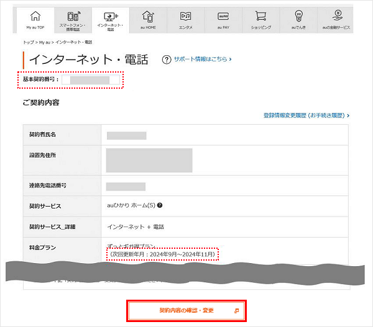This screenshot has width=373, height=327.
Task: Click the 連絡先電話番号 row label
Action: (x=48, y=186)
